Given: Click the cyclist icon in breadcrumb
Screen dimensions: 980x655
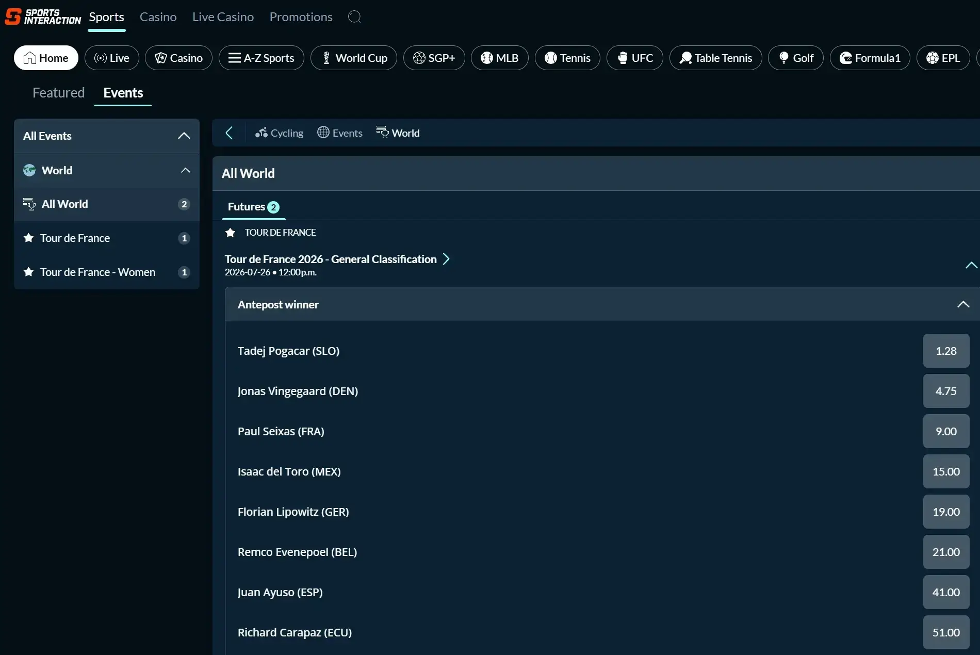Looking at the screenshot, I should (x=262, y=133).
